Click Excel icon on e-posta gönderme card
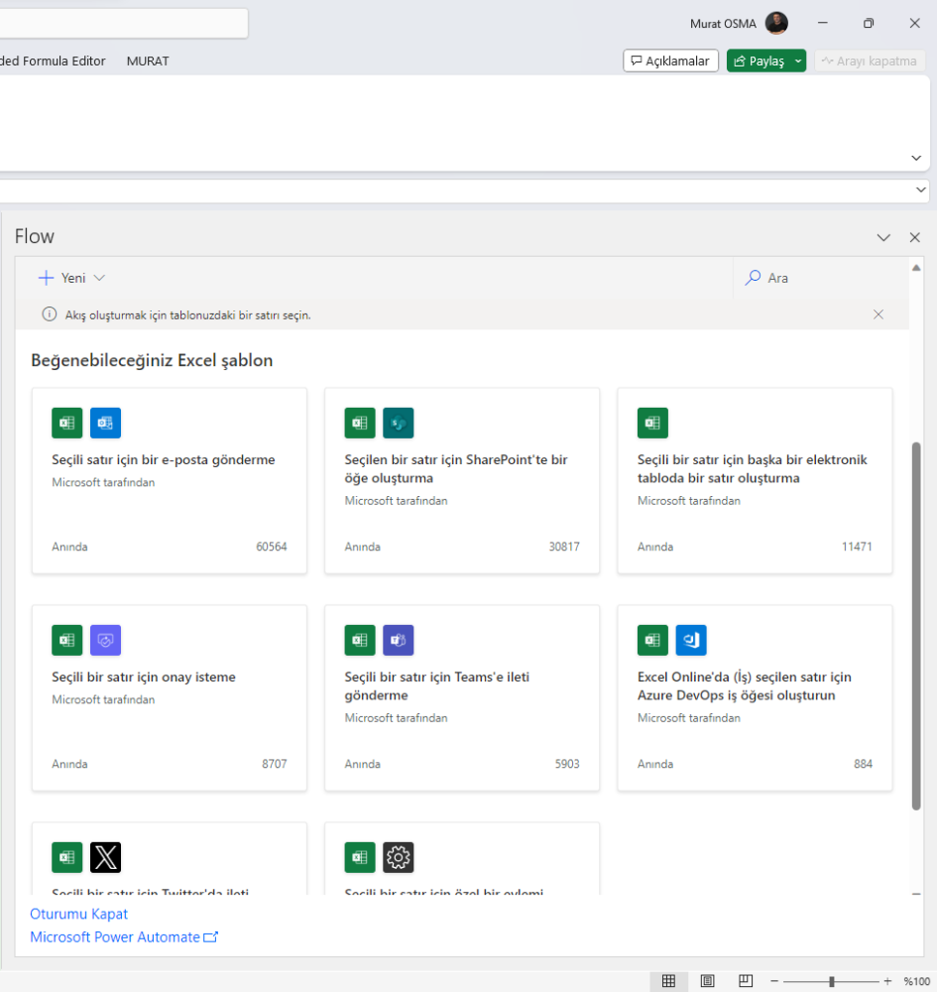Image resolution: width=937 pixels, height=992 pixels. pos(67,423)
